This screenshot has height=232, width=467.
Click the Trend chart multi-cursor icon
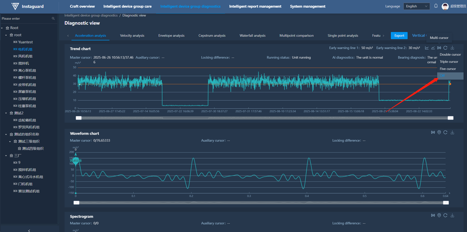pyautogui.click(x=439, y=48)
